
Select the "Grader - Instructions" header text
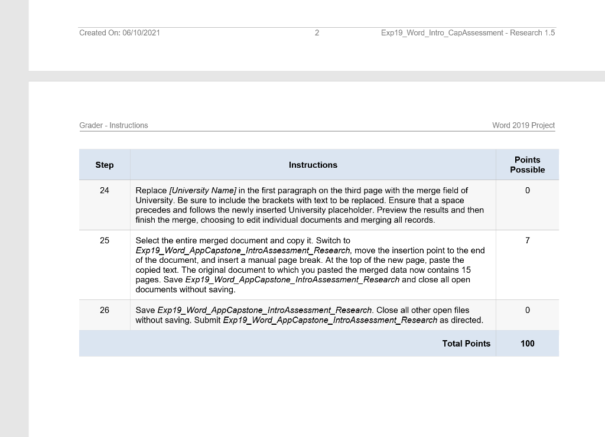pyautogui.click(x=113, y=125)
